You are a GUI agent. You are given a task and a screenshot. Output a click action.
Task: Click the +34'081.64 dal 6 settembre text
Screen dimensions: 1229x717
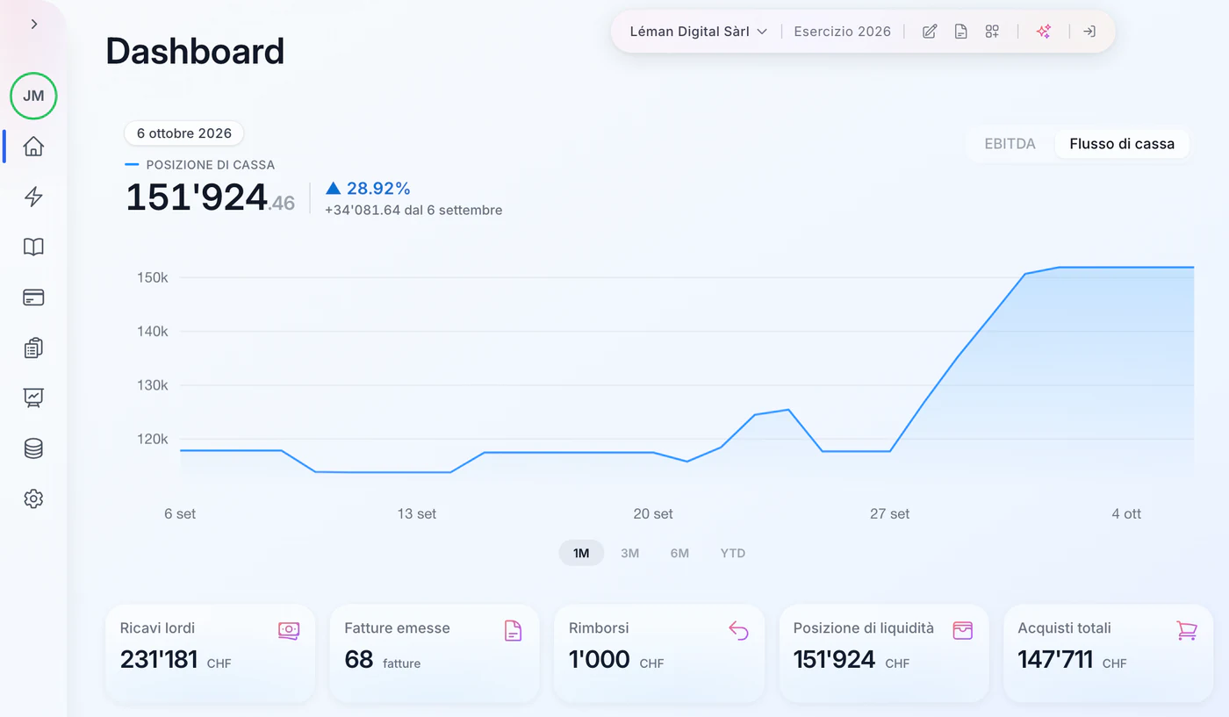tap(413, 211)
